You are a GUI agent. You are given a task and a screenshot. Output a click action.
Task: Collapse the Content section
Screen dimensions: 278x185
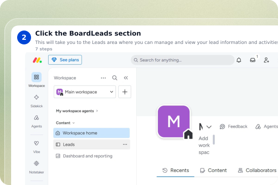[x=65, y=123]
